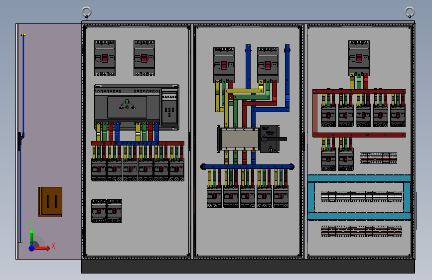Click the blue origin ball of the triad
Viewport: 432px width, 280px height.
tap(32, 248)
